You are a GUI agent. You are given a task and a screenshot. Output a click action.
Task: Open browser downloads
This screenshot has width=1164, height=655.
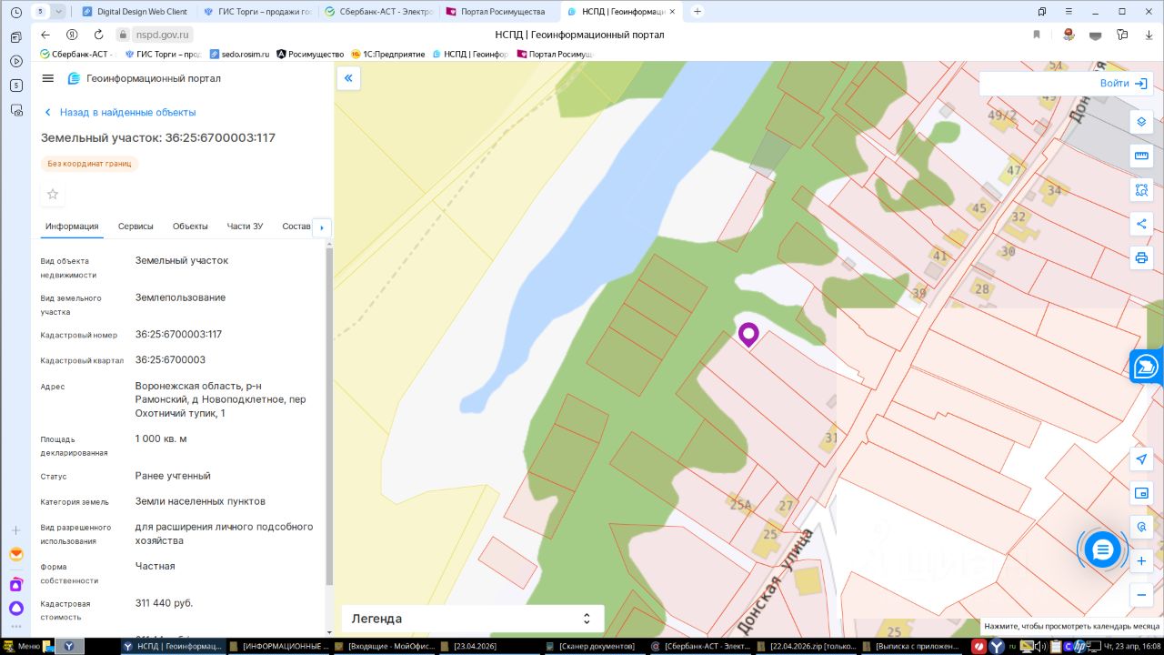tap(1149, 35)
